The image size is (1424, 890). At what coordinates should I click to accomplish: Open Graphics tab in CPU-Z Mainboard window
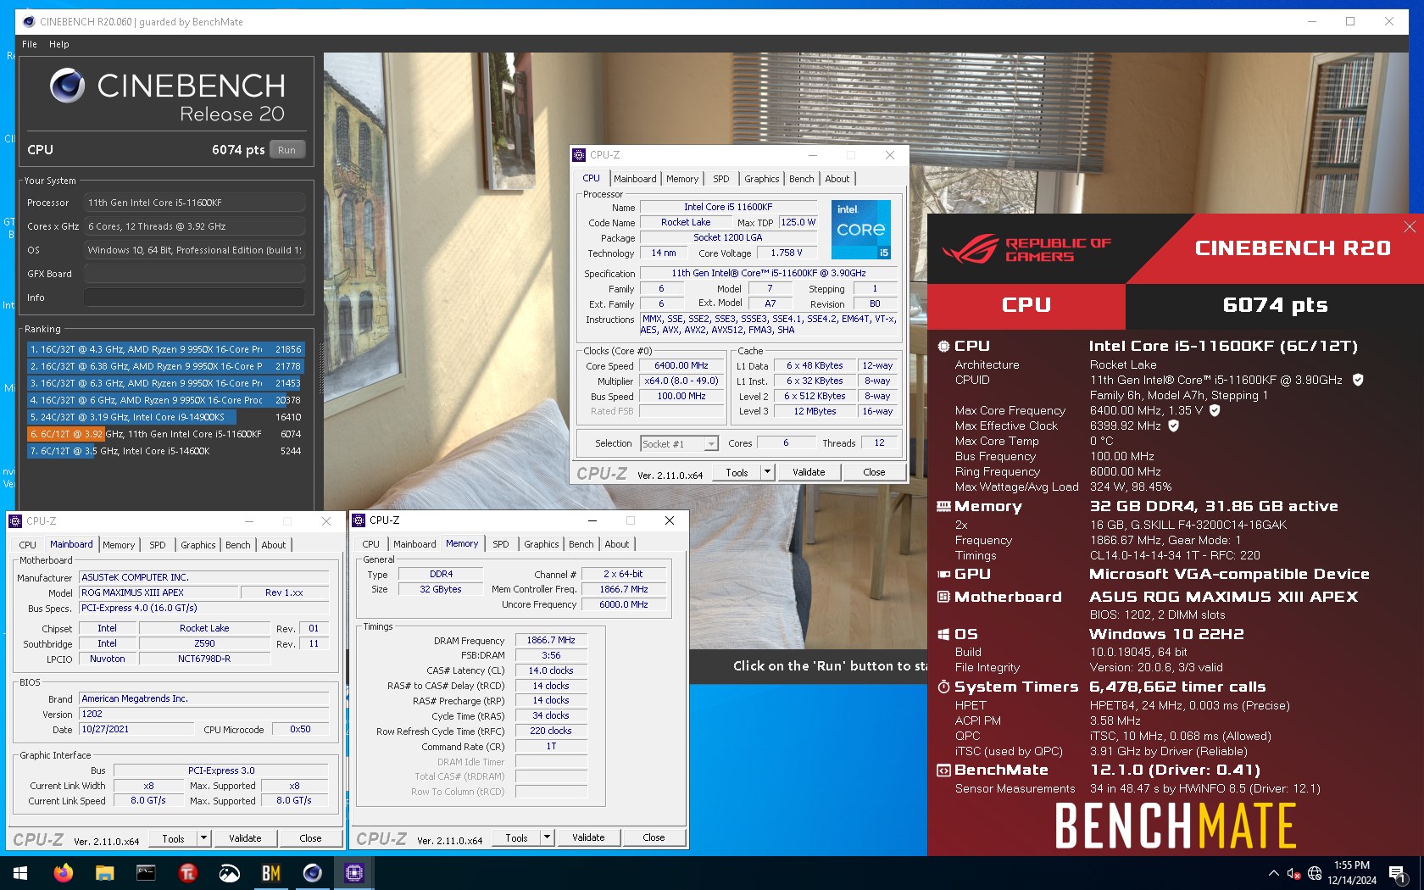click(198, 545)
